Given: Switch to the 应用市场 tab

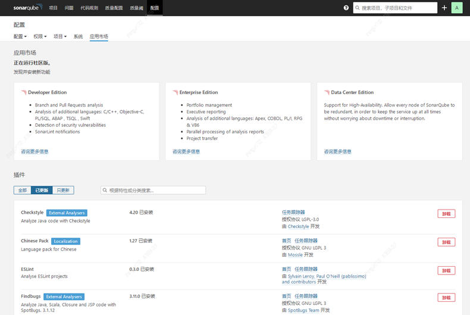Looking at the screenshot, I should (x=99, y=36).
